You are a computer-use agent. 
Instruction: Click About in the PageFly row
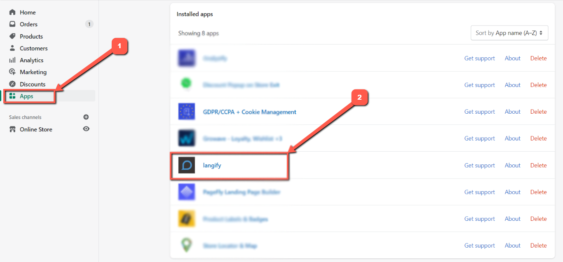(513, 192)
